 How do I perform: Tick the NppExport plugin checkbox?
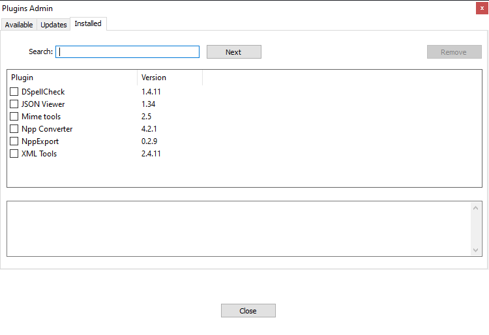tap(14, 141)
